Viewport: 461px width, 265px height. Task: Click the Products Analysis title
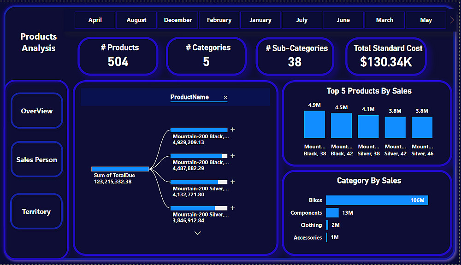click(39, 42)
